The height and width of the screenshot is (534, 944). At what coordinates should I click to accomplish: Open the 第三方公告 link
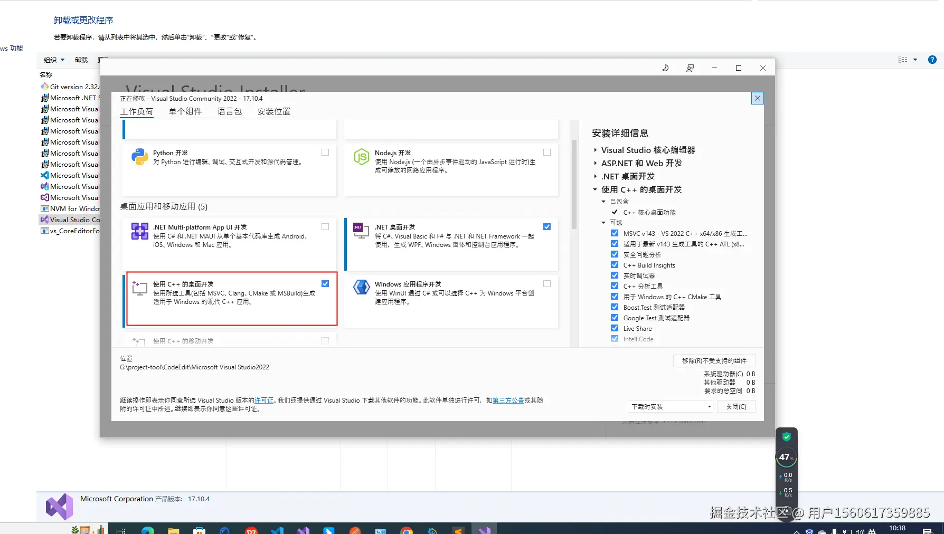coord(508,400)
